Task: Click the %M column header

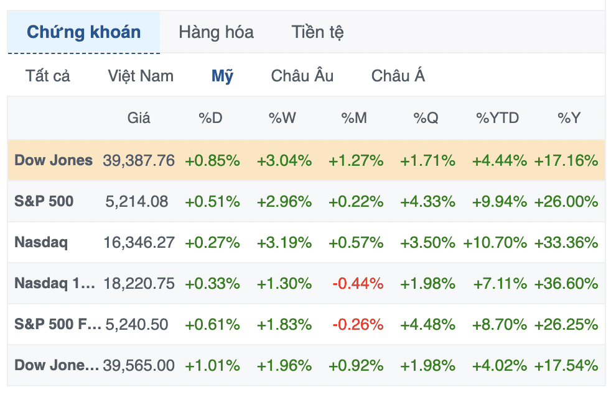Action: tap(354, 118)
